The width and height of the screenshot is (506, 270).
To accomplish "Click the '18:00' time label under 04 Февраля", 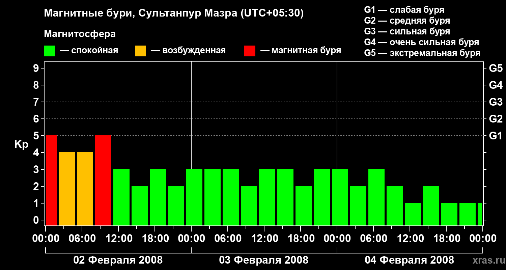I will click(446, 239).
